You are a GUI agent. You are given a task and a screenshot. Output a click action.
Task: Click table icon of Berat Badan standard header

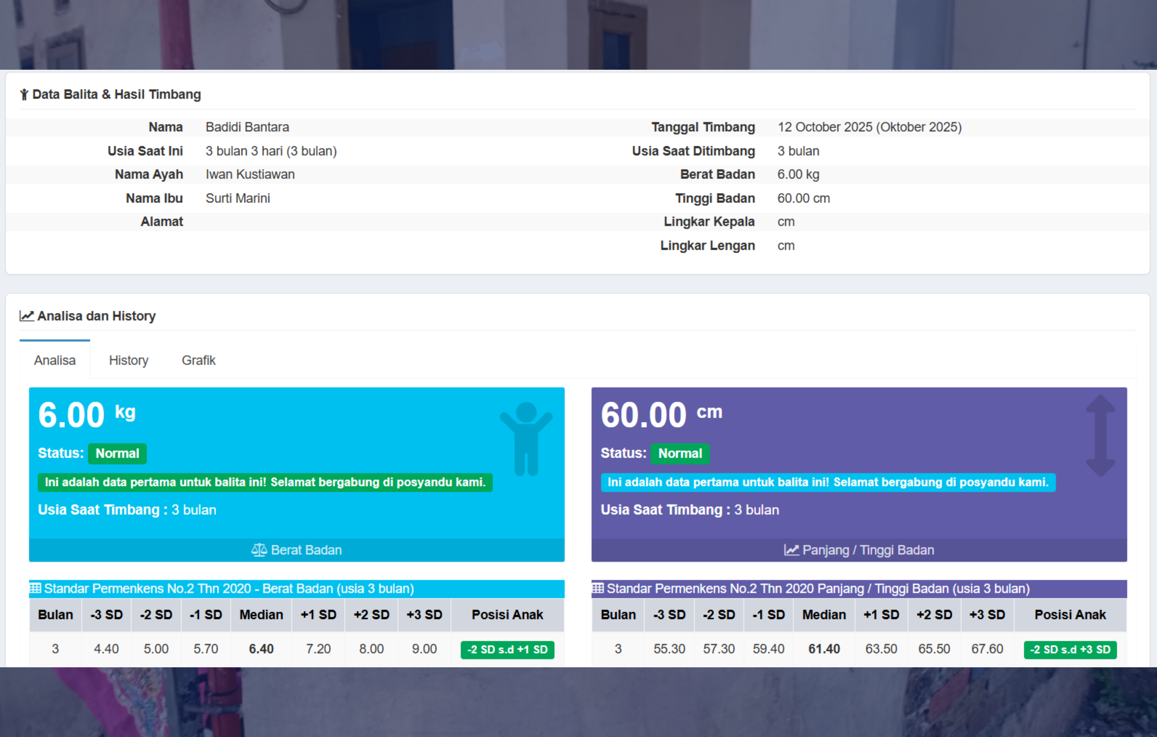tap(35, 588)
